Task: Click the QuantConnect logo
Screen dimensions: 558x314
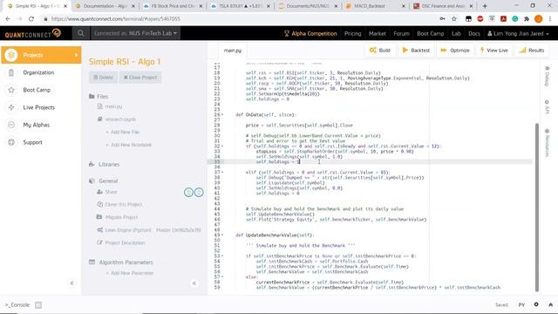Action: (x=33, y=33)
